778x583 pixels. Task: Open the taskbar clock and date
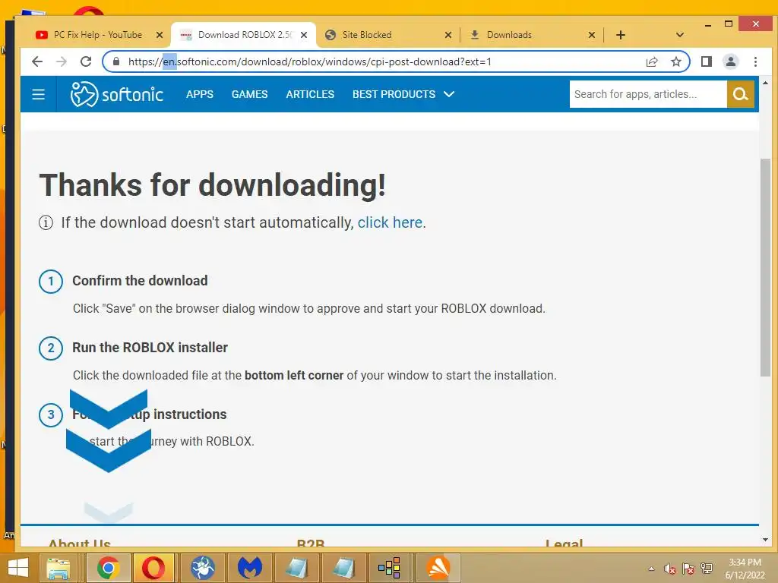[x=745, y=569]
